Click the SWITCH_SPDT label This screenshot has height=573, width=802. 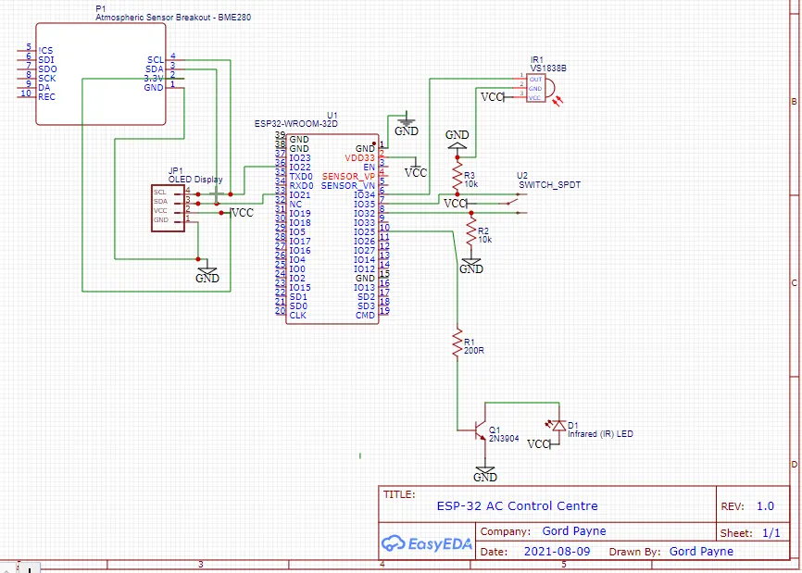coord(550,185)
